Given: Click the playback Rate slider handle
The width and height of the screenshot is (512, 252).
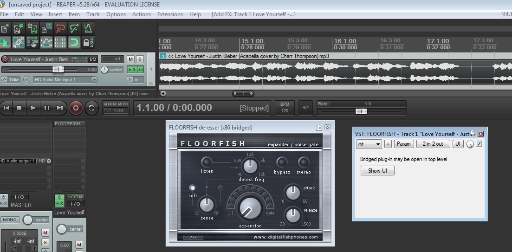Looking at the screenshot, I should tap(361, 111).
